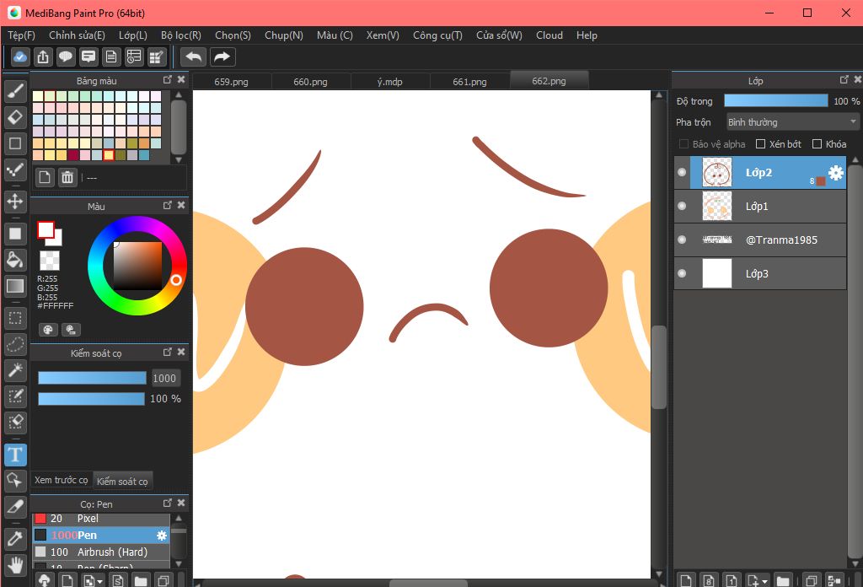
Task: Float the Lớp panel with pop-out icon
Action: [x=844, y=80]
